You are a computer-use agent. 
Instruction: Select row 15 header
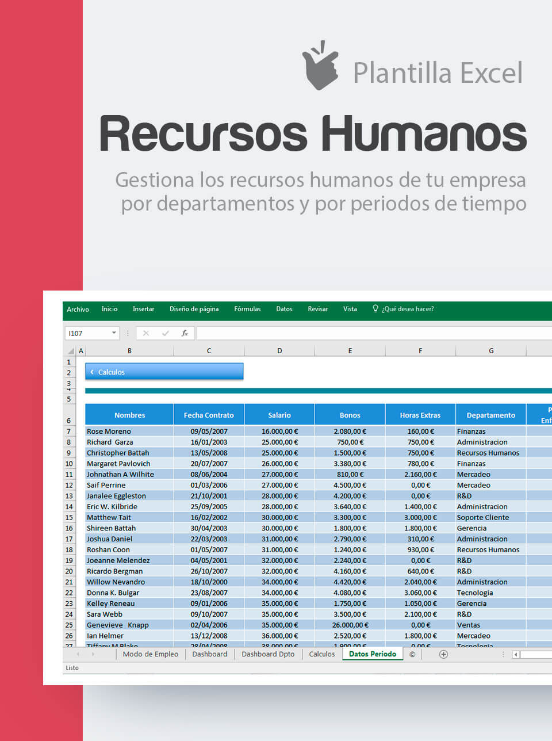(69, 518)
